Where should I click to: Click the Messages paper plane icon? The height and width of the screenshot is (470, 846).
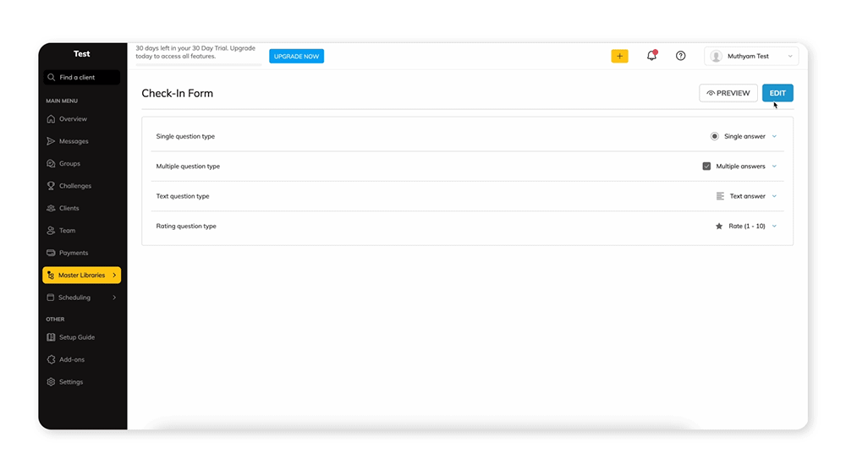tap(51, 141)
